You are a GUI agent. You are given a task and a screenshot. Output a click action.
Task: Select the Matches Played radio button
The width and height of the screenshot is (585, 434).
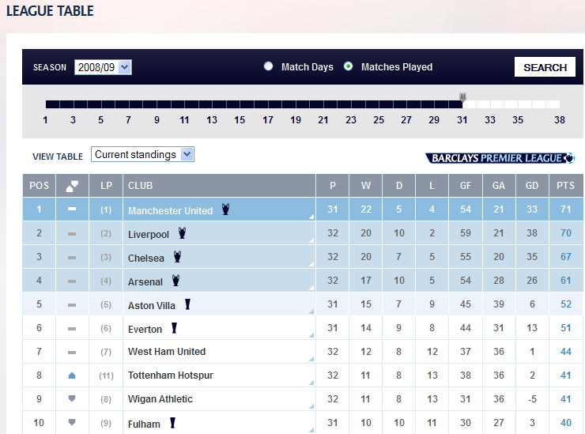348,67
